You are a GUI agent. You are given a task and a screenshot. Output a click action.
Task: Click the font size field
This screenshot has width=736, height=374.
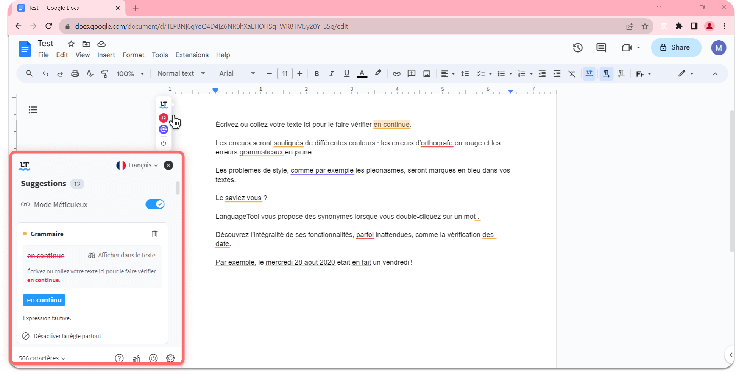[285, 74]
